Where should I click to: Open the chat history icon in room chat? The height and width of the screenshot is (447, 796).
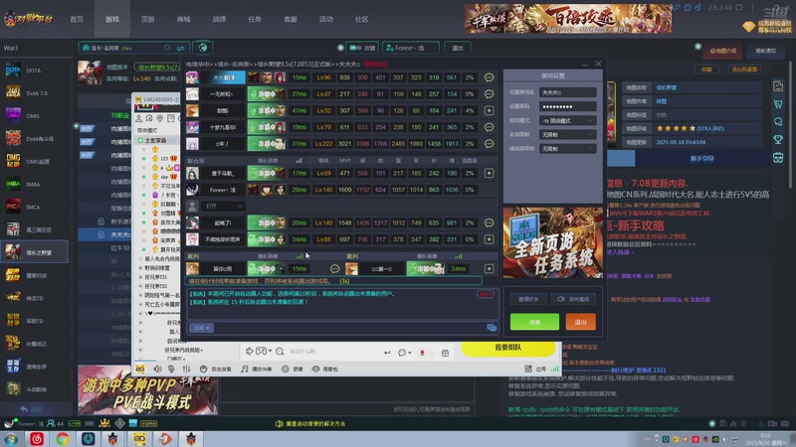tap(492, 328)
